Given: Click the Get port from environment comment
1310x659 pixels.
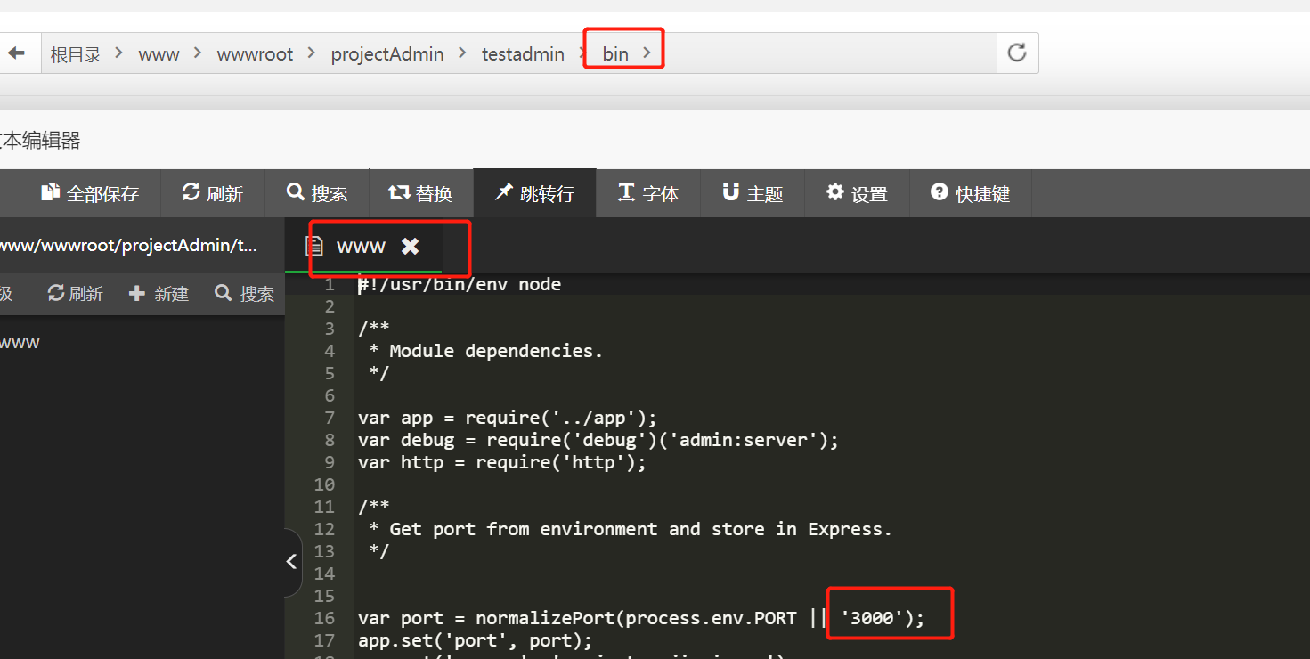Looking at the screenshot, I should [x=631, y=529].
